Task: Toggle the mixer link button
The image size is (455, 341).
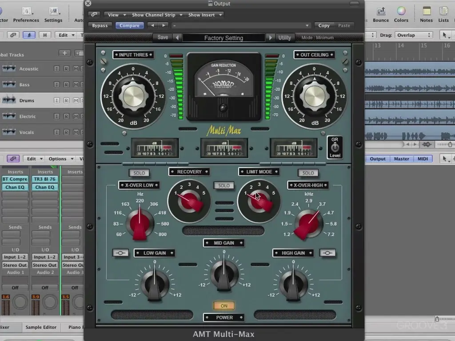Action: (x=13, y=159)
